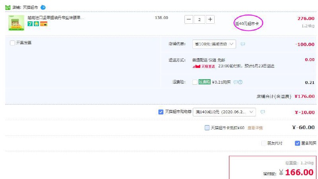The image size is (318, 179).
Task: Click the comment icon beside coupon dropdown
Action: pos(263,112)
